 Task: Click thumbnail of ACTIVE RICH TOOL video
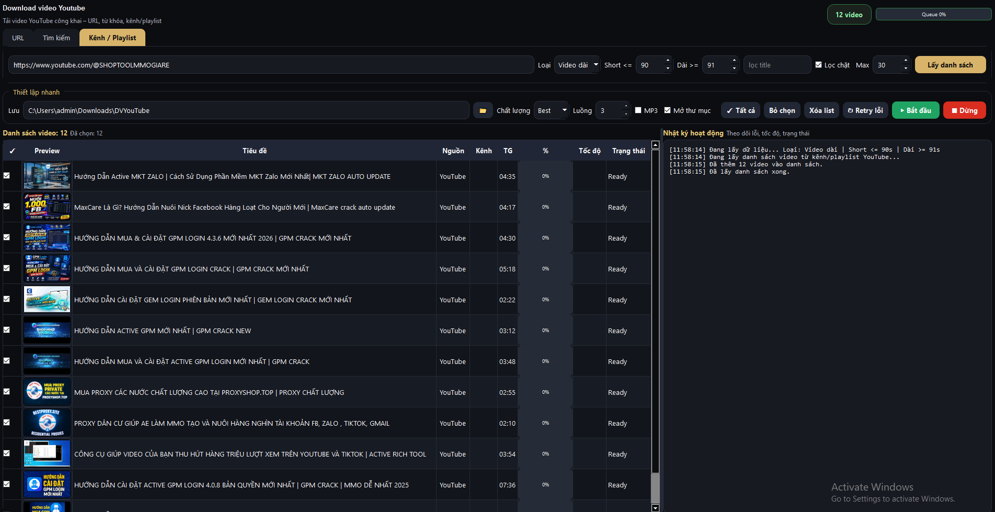(x=47, y=453)
